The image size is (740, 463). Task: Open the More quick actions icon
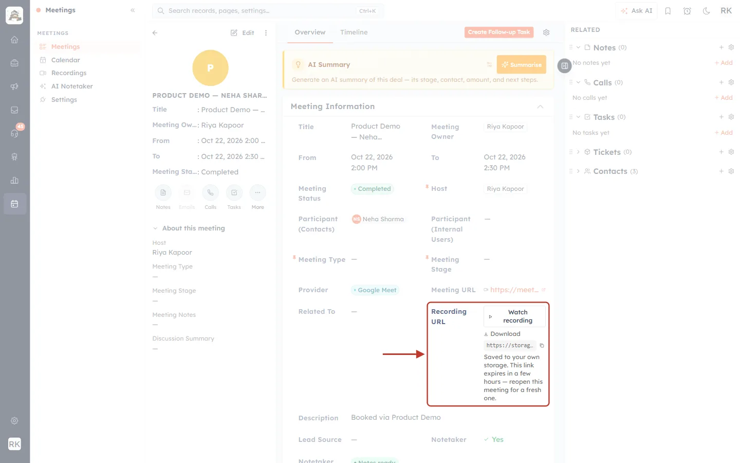point(257,192)
